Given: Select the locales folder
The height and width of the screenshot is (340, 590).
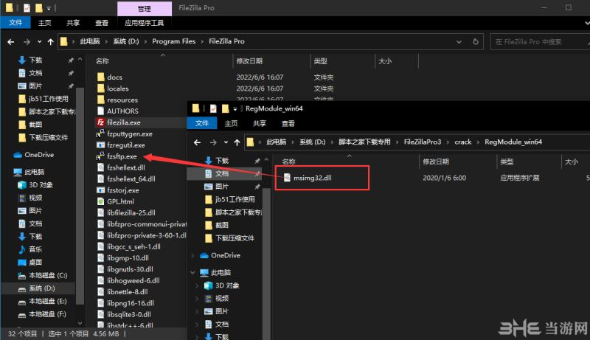Looking at the screenshot, I should coord(118,89).
